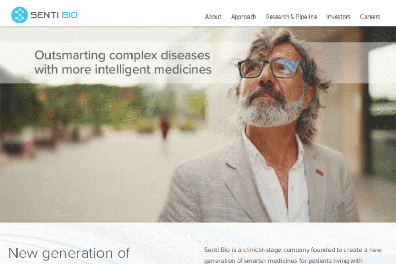Click the 'New generation of' heading
Viewport: 396px width, 264px height.
(69, 253)
